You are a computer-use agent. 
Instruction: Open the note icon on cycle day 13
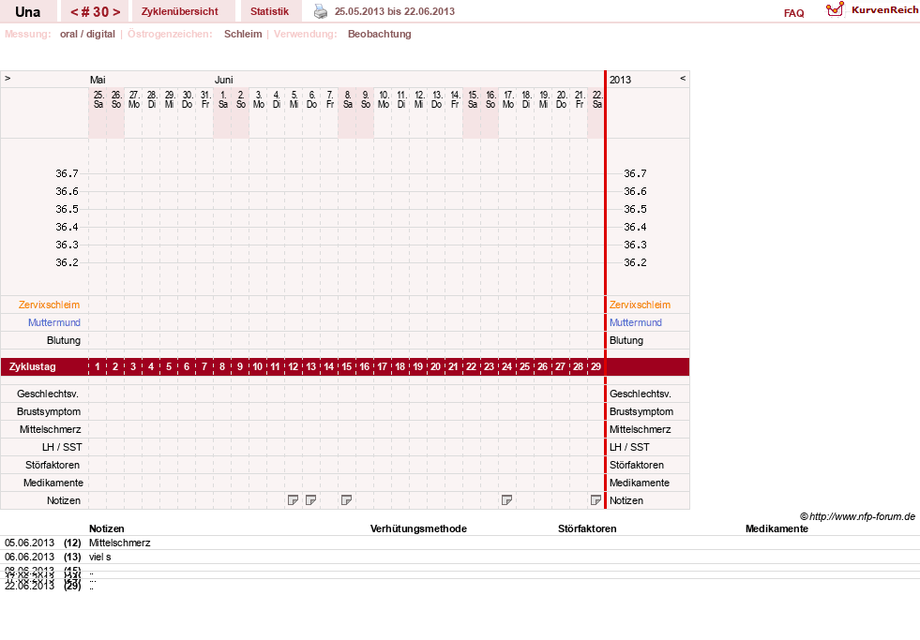tap(311, 500)
